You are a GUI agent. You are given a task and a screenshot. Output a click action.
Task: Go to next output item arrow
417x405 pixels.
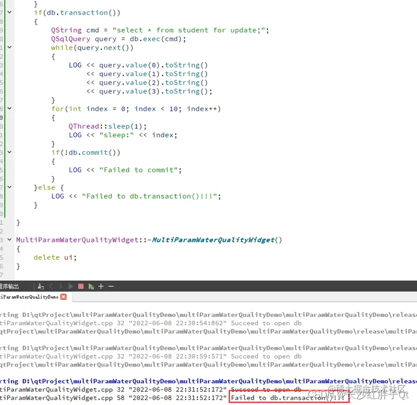(x=61, y=286)
